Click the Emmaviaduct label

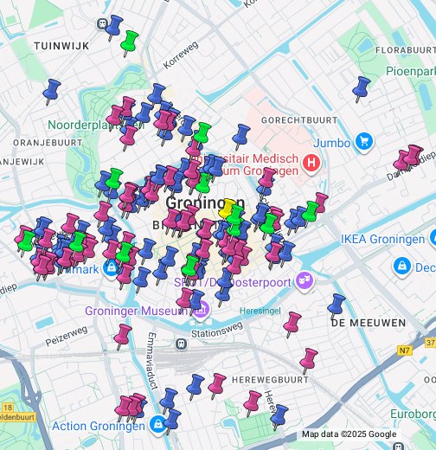click(x=153, y=361)
